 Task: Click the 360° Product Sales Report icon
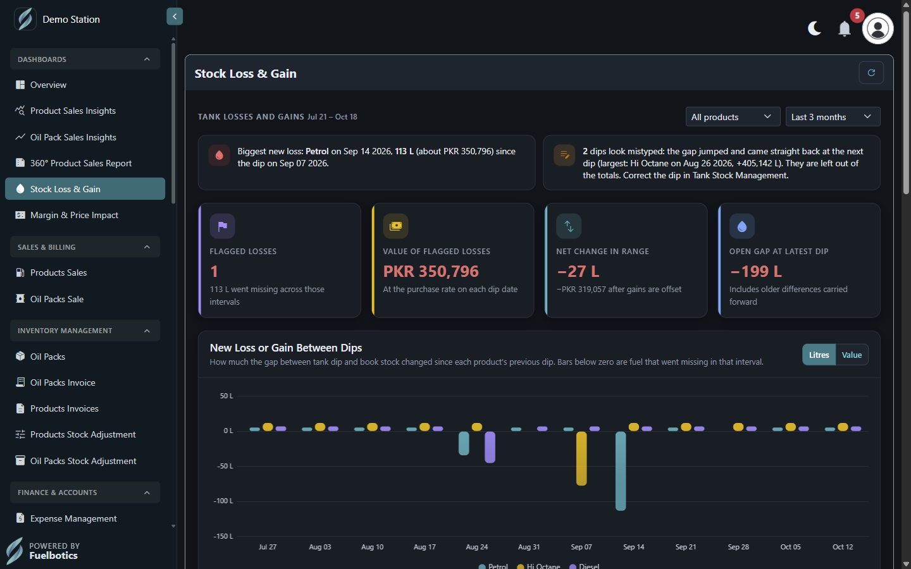pyautogui.click(x=20, y=163)
